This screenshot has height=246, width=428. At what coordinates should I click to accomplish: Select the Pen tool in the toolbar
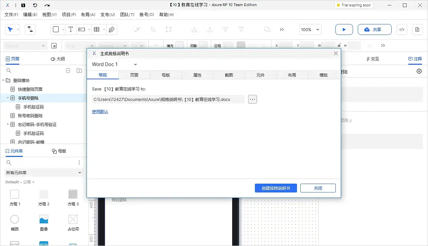tap(111, 29)
